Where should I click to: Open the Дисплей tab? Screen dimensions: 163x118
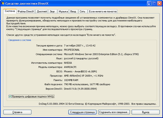(42, 12)
